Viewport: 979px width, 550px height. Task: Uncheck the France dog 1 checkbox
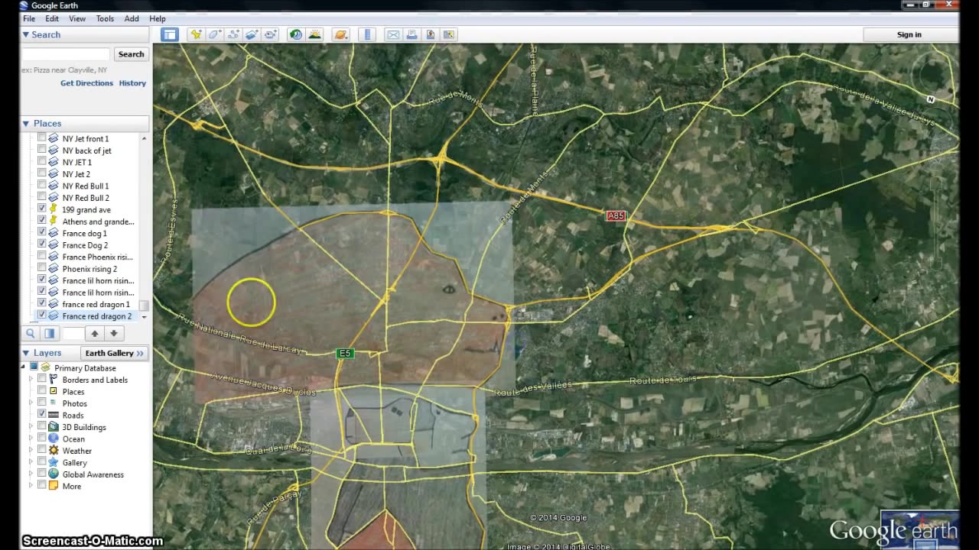tap(42, 233)
